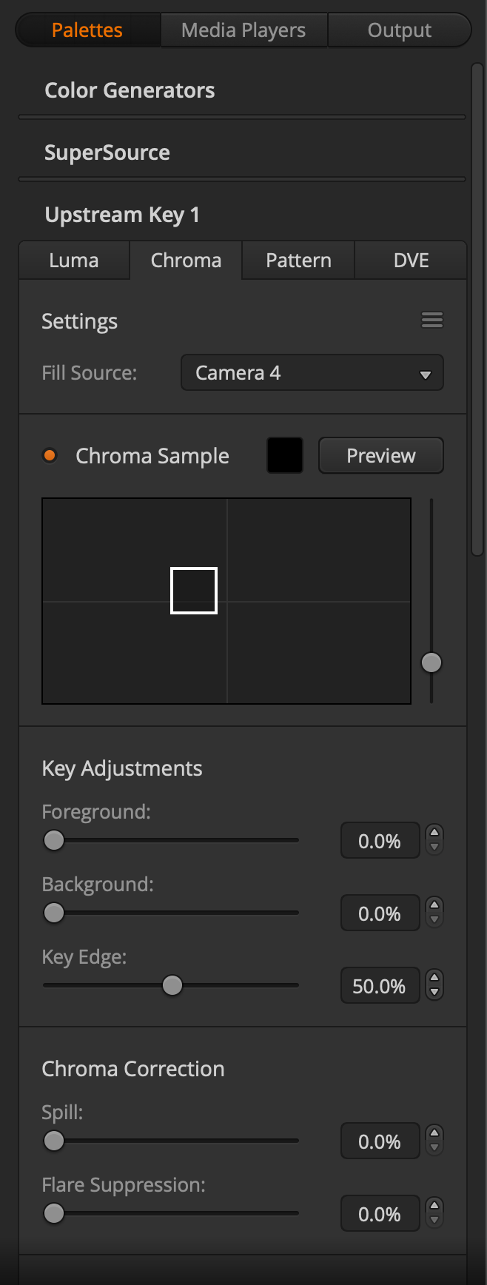Open the Chroma settings options menu

[x=432, y=321]
